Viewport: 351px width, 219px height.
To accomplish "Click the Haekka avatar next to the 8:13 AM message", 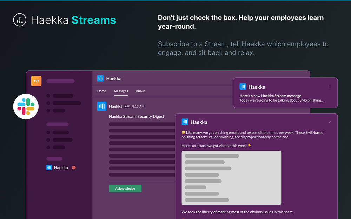I will point(102,106).
